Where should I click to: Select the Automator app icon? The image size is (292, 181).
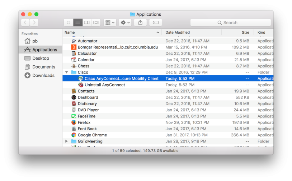pyautogui.click(x=74, y=41)
